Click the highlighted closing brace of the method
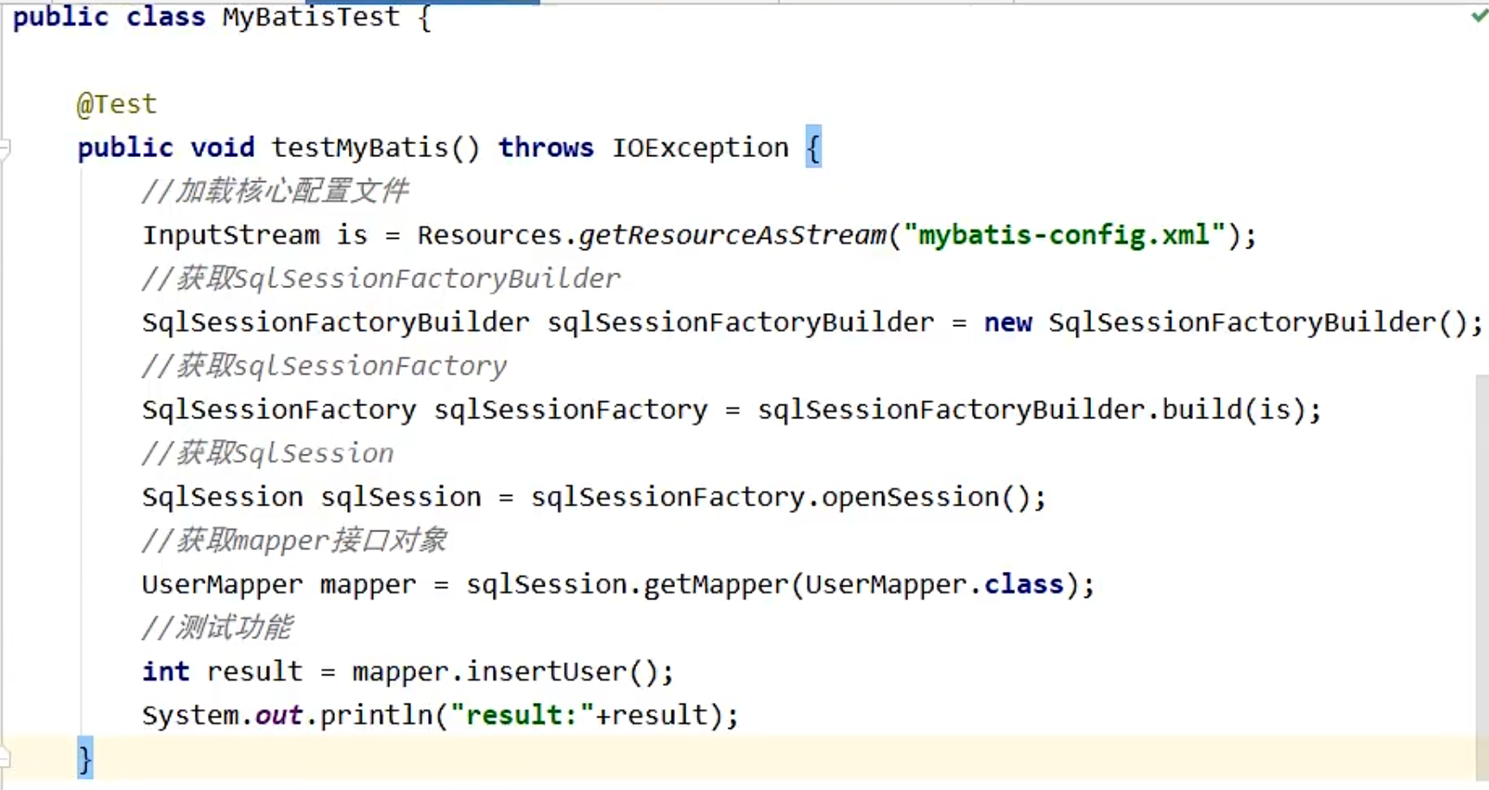 point(85,759)
